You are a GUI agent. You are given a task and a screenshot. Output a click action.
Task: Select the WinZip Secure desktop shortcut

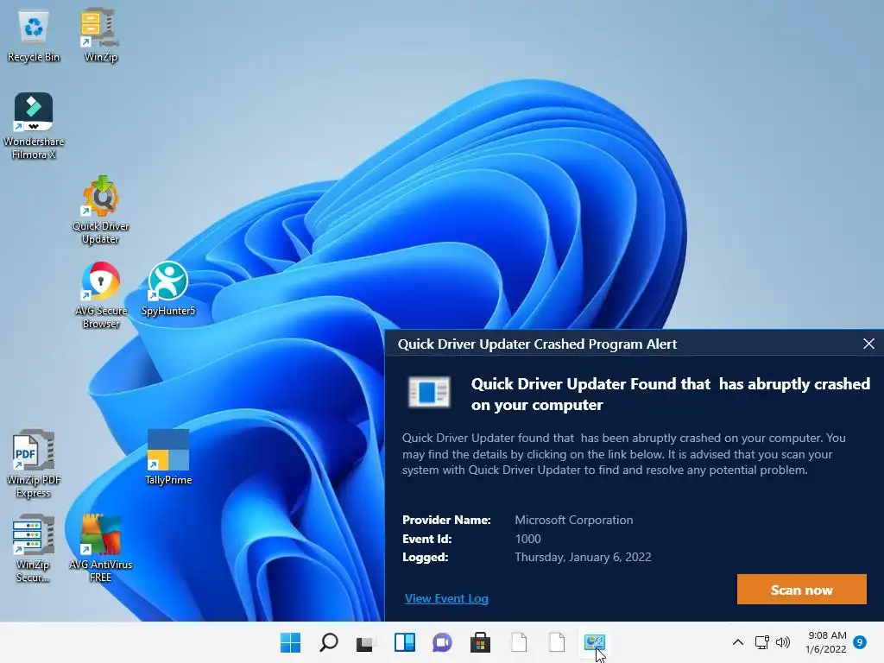point(34,548)
